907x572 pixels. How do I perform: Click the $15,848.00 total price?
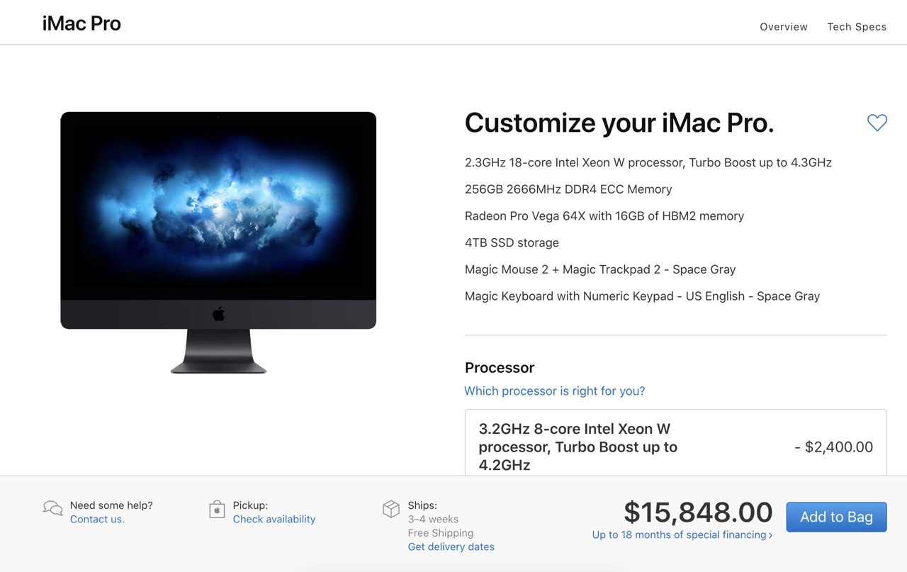(x=698, y=512)
